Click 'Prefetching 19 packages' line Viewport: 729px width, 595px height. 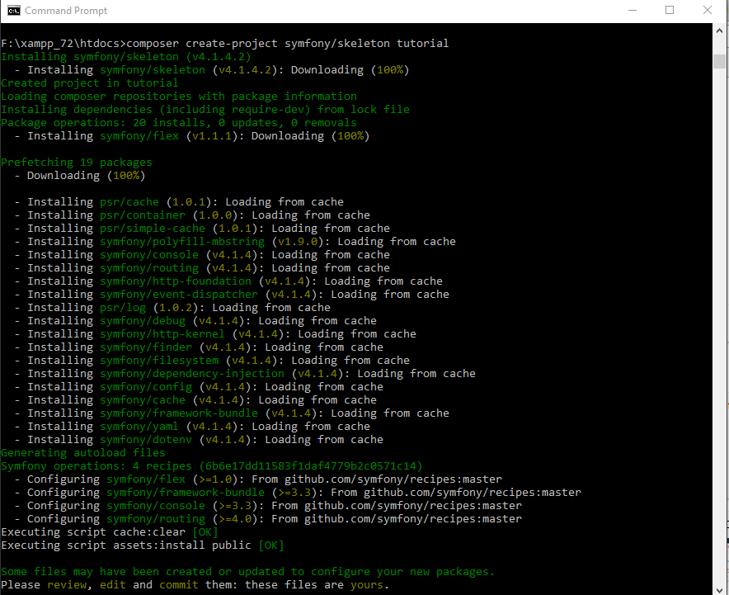tap(76, 163)
